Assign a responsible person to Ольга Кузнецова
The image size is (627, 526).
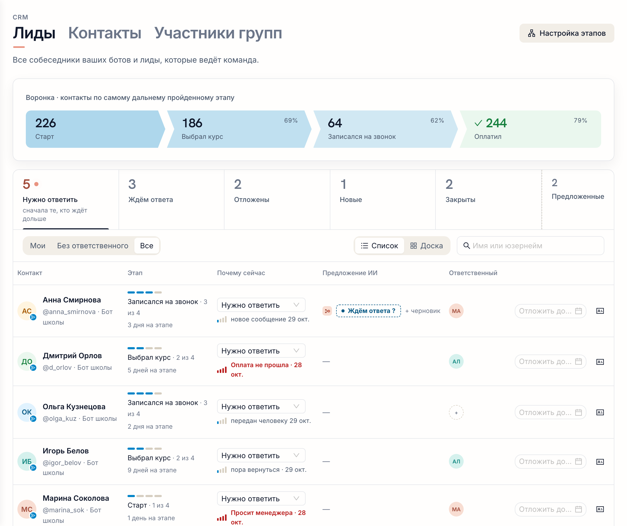click(456, 413)
